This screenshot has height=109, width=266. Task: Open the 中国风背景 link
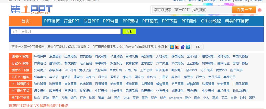tap(240, 84)
